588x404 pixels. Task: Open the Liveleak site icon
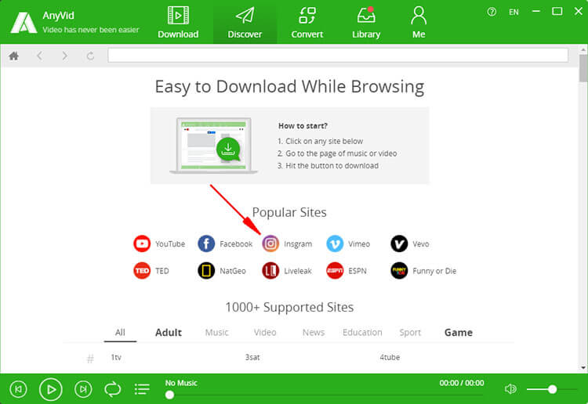point(270,271)
